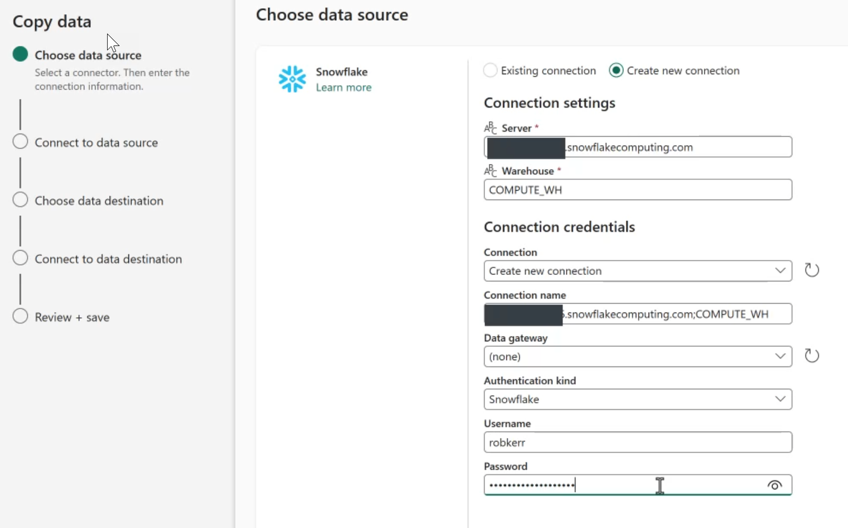Open the Authentication kind dropdown
Screen dimensions: 848x528
click(x=780, y=399)
